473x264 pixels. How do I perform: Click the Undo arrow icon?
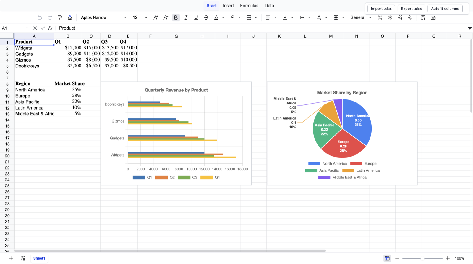(x=40, y=17)
